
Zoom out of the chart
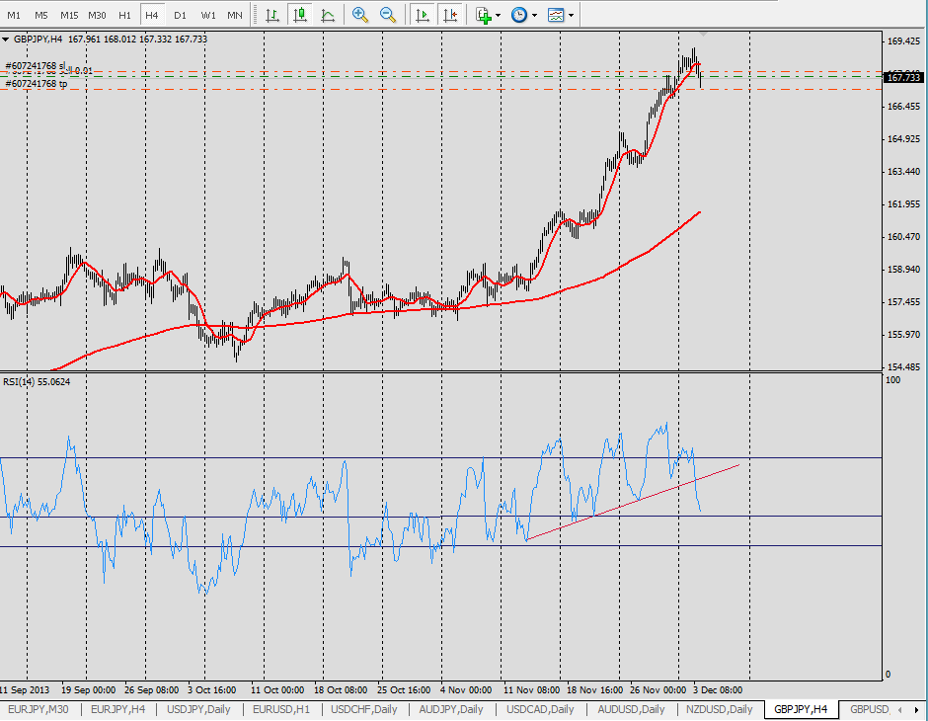click(x=388, y=15)
